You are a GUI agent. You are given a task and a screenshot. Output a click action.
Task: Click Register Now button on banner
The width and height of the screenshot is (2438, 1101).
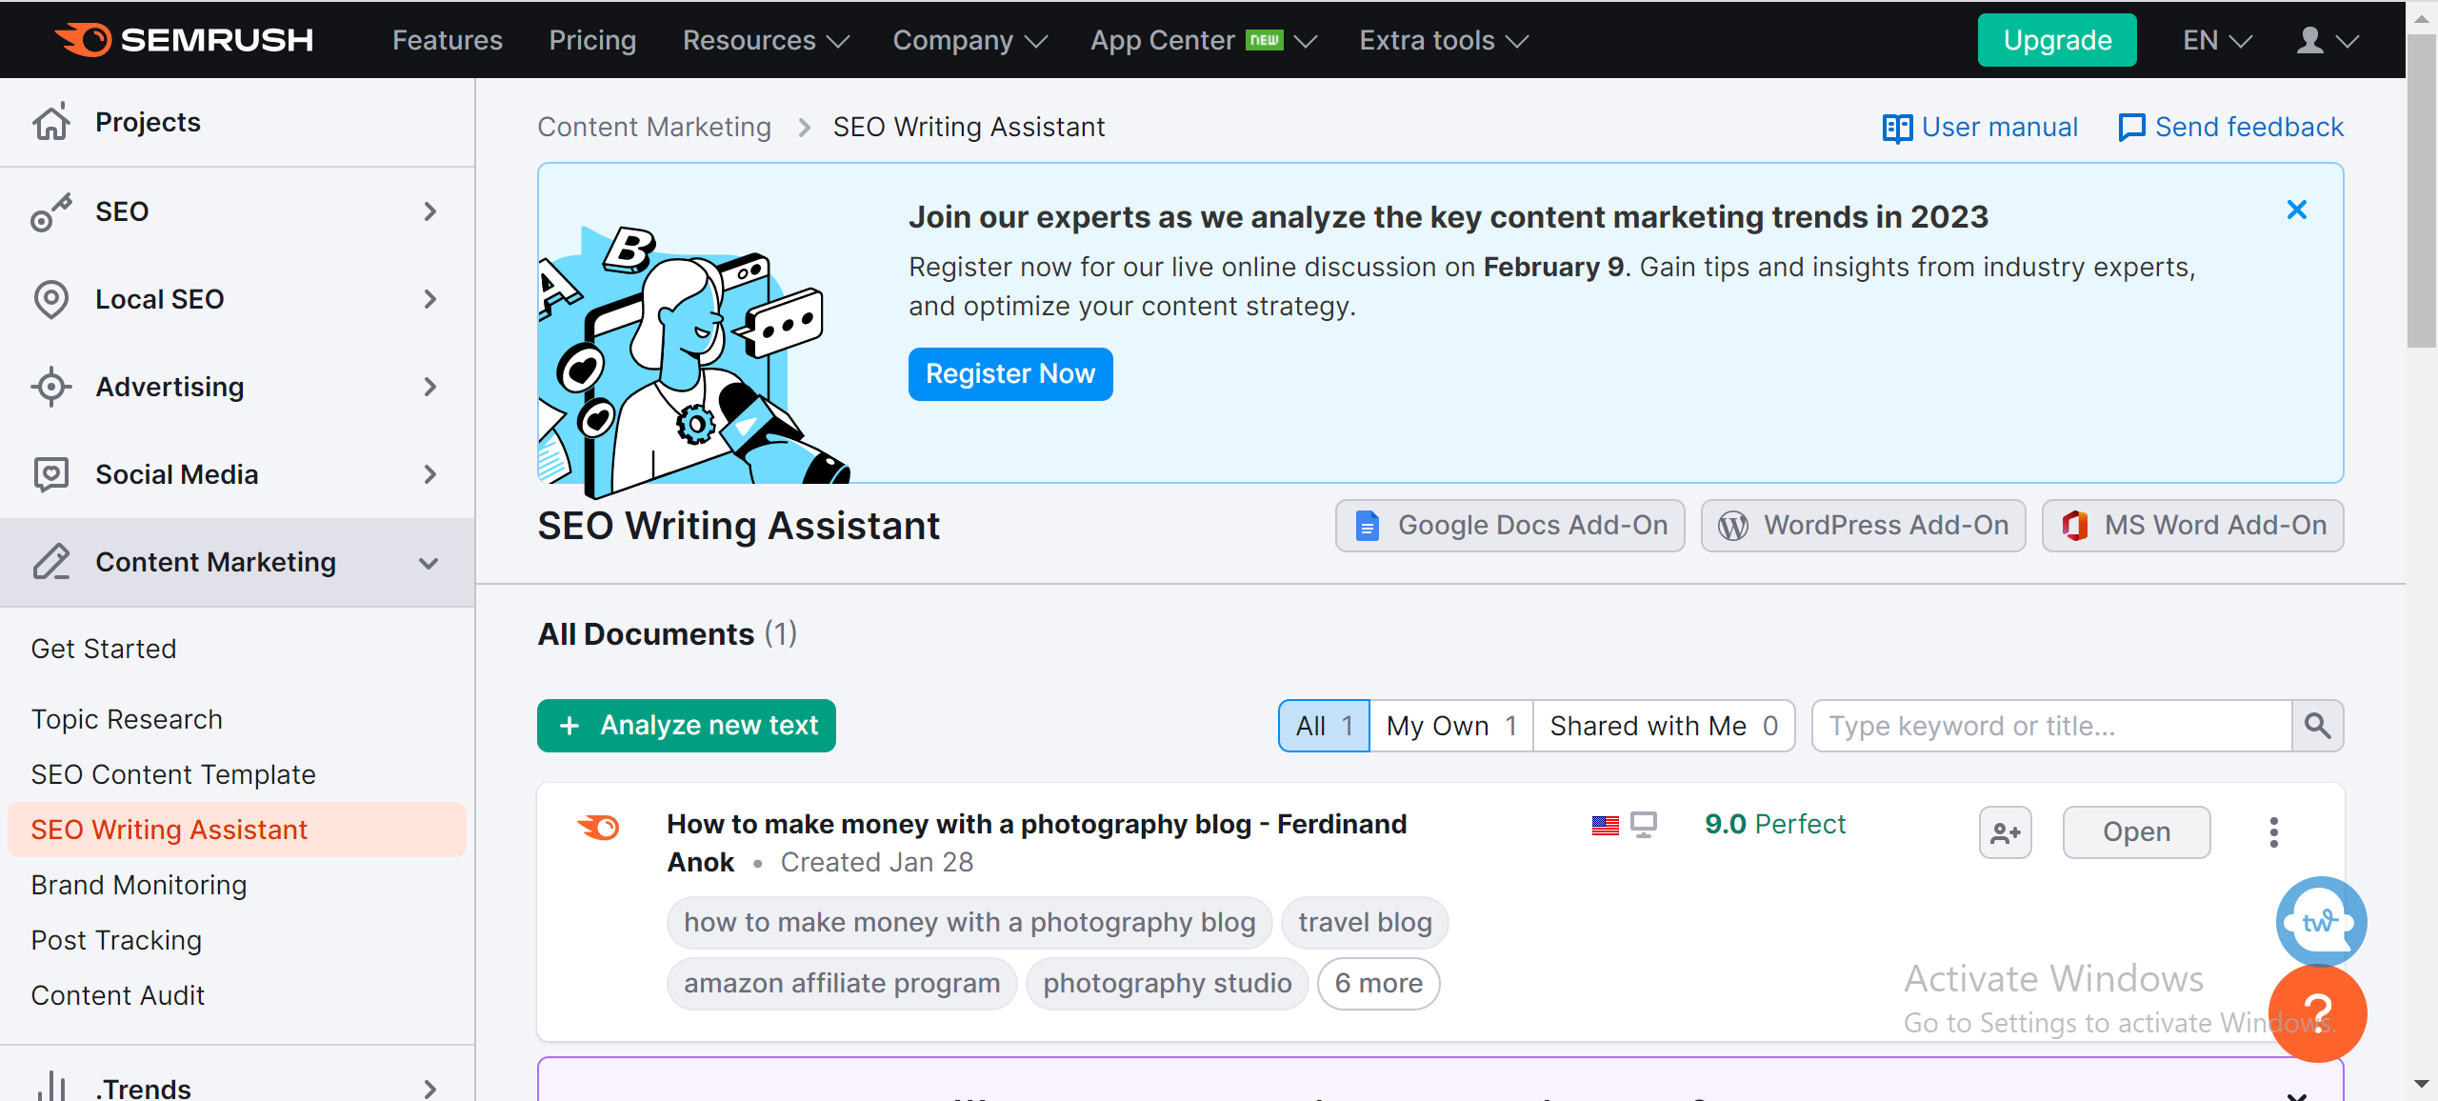point(1012,373)
